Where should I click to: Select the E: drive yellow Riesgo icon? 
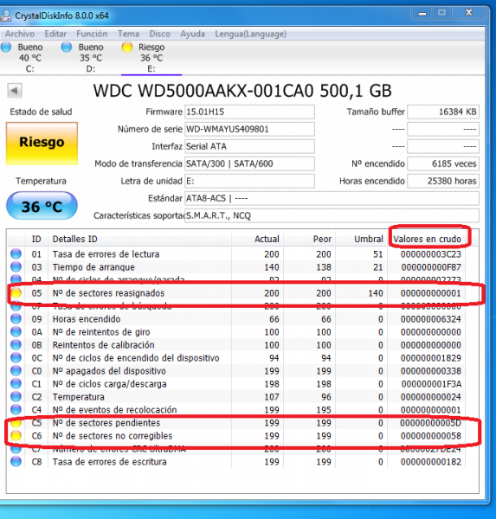point(127,47)
